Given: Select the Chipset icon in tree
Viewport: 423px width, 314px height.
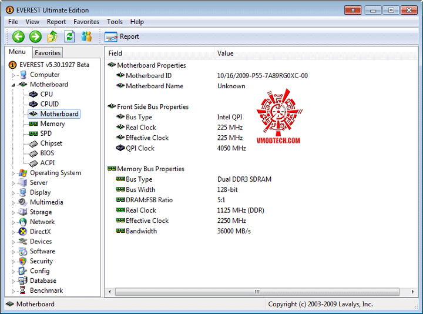Looking at the screenshot, I should 33,143.
